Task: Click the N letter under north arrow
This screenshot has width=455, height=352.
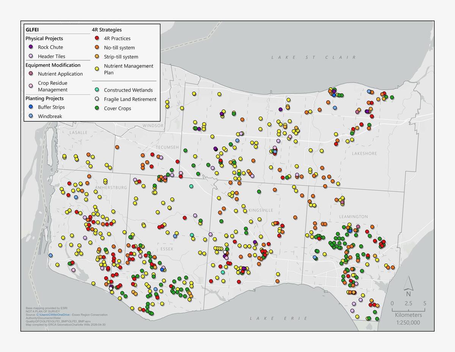Action: [408, 294]
